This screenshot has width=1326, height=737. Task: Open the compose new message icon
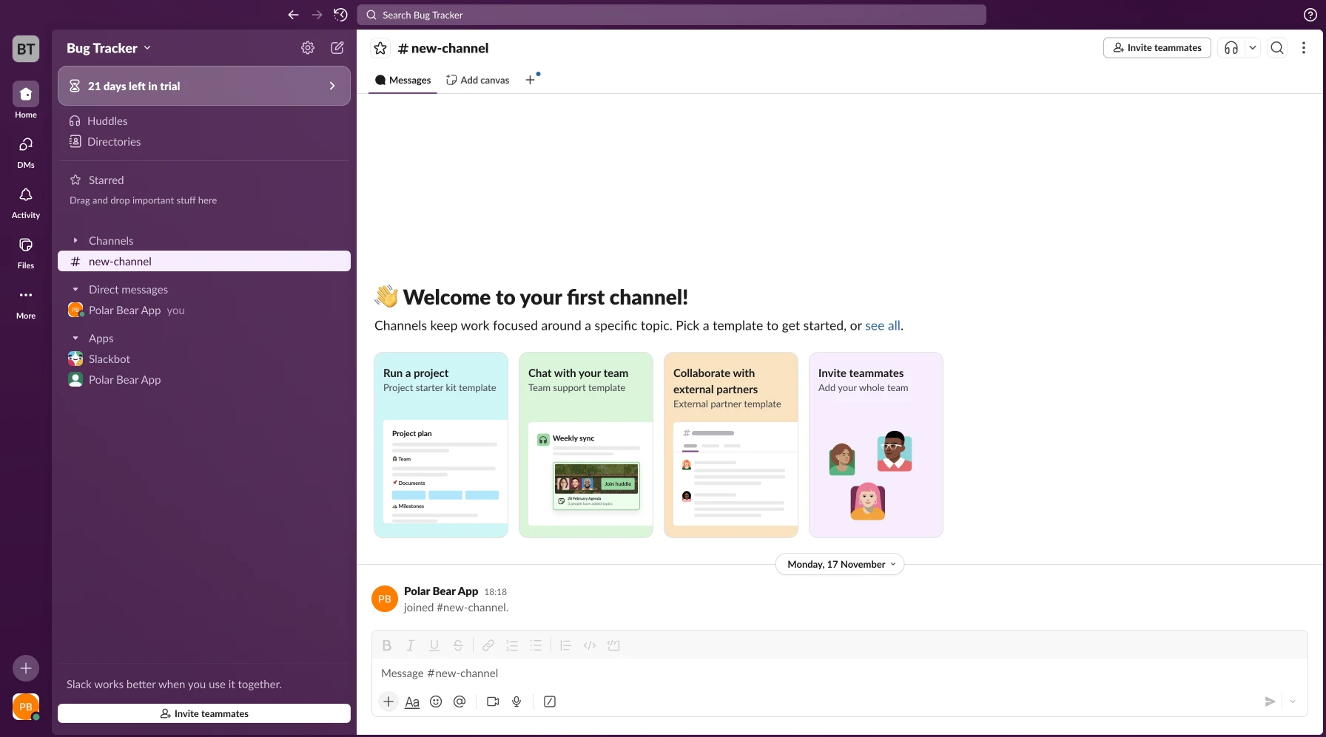tap(337, 48)
